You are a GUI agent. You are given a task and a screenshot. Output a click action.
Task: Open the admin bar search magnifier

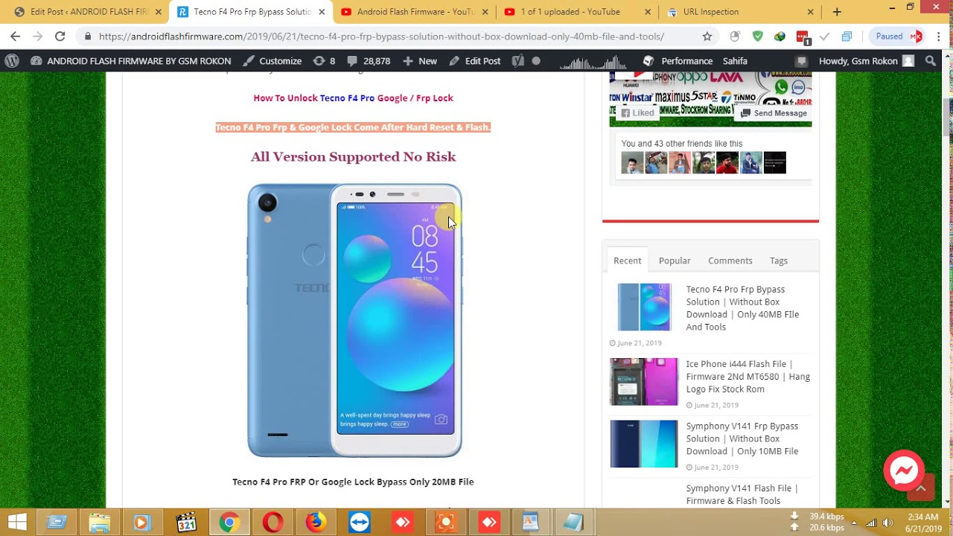(x=931, y=61)
